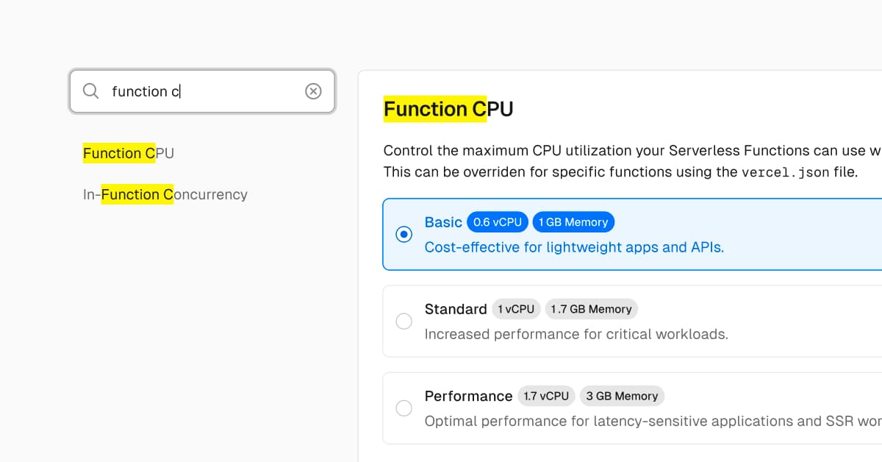This screenshot has height=462, width=882.
Task: Click the vercel.json file name text
Action: (x=784, y=172)
